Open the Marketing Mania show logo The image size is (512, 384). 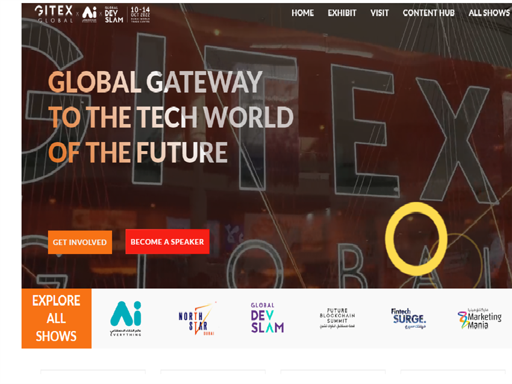click(x=479, y=318)
